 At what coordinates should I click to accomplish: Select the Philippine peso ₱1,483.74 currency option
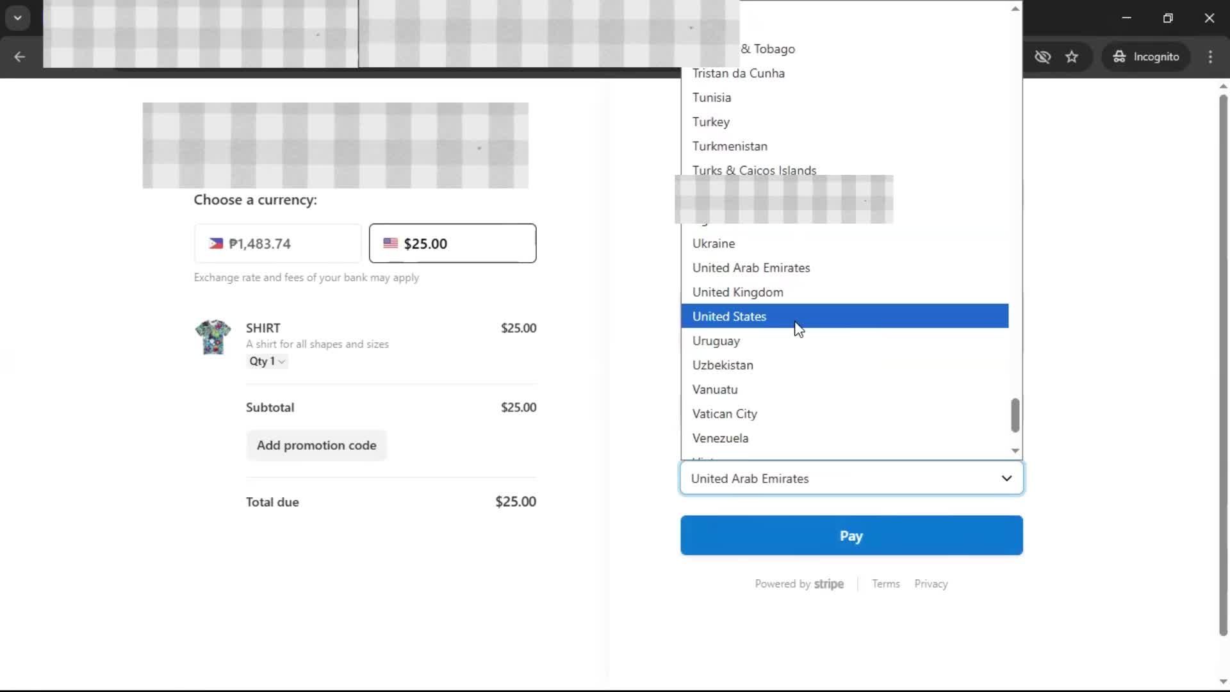[277, 243]
